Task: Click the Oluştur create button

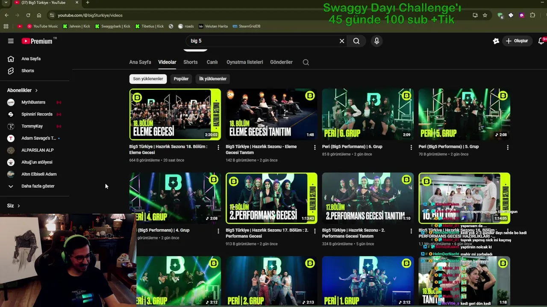Action: click(517, 41)
